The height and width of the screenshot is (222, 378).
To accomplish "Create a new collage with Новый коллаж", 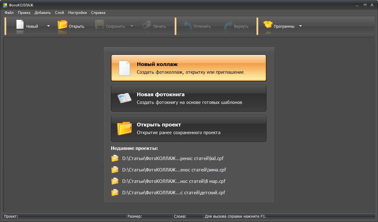I will (x=188, y=68).
